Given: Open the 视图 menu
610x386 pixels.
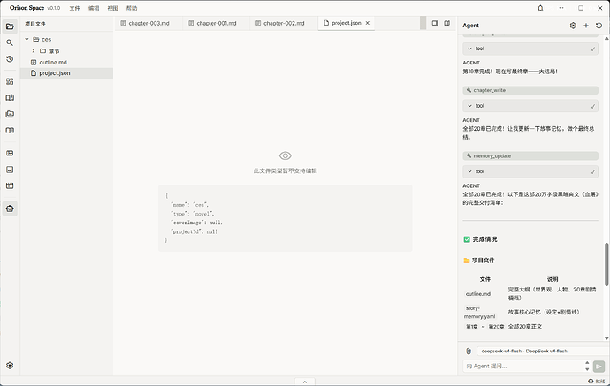Looking at the screenshot, I should point(113,8).
